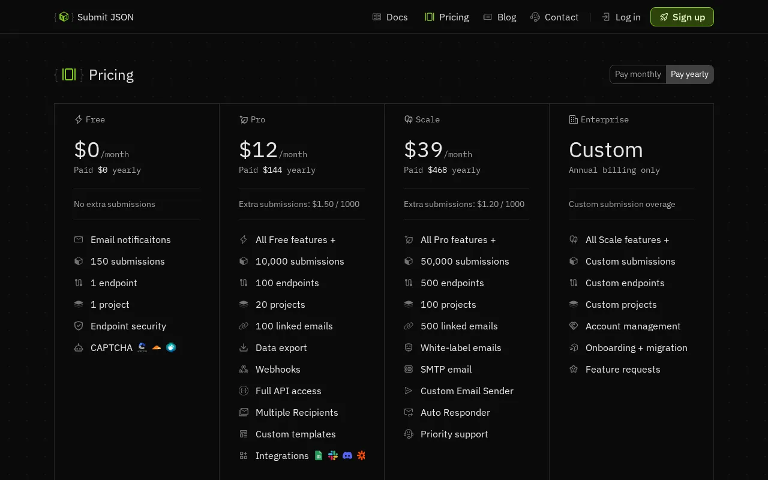Click the Integrations grid icon
The width and height of the screenshot is (768, 480).
click(x=244, y=455)
